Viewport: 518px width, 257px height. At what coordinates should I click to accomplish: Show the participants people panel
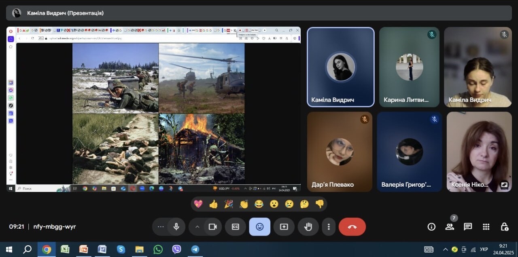(450, 227)
